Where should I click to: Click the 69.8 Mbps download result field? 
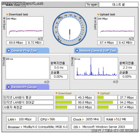click(16, 43)
